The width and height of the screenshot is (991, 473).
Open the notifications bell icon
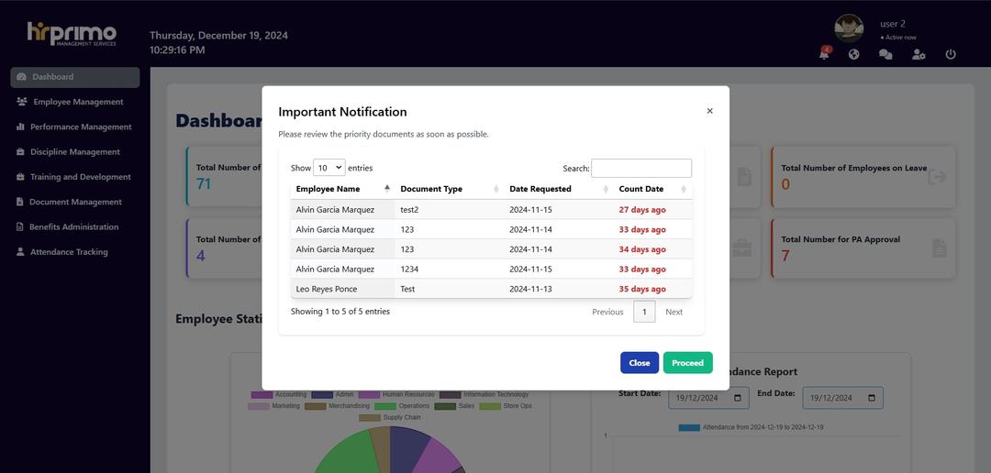(x=824, y=54)
